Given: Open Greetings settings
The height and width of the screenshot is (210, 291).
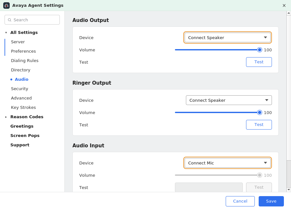Looking at the screenshot, I should tap(22, 126).
